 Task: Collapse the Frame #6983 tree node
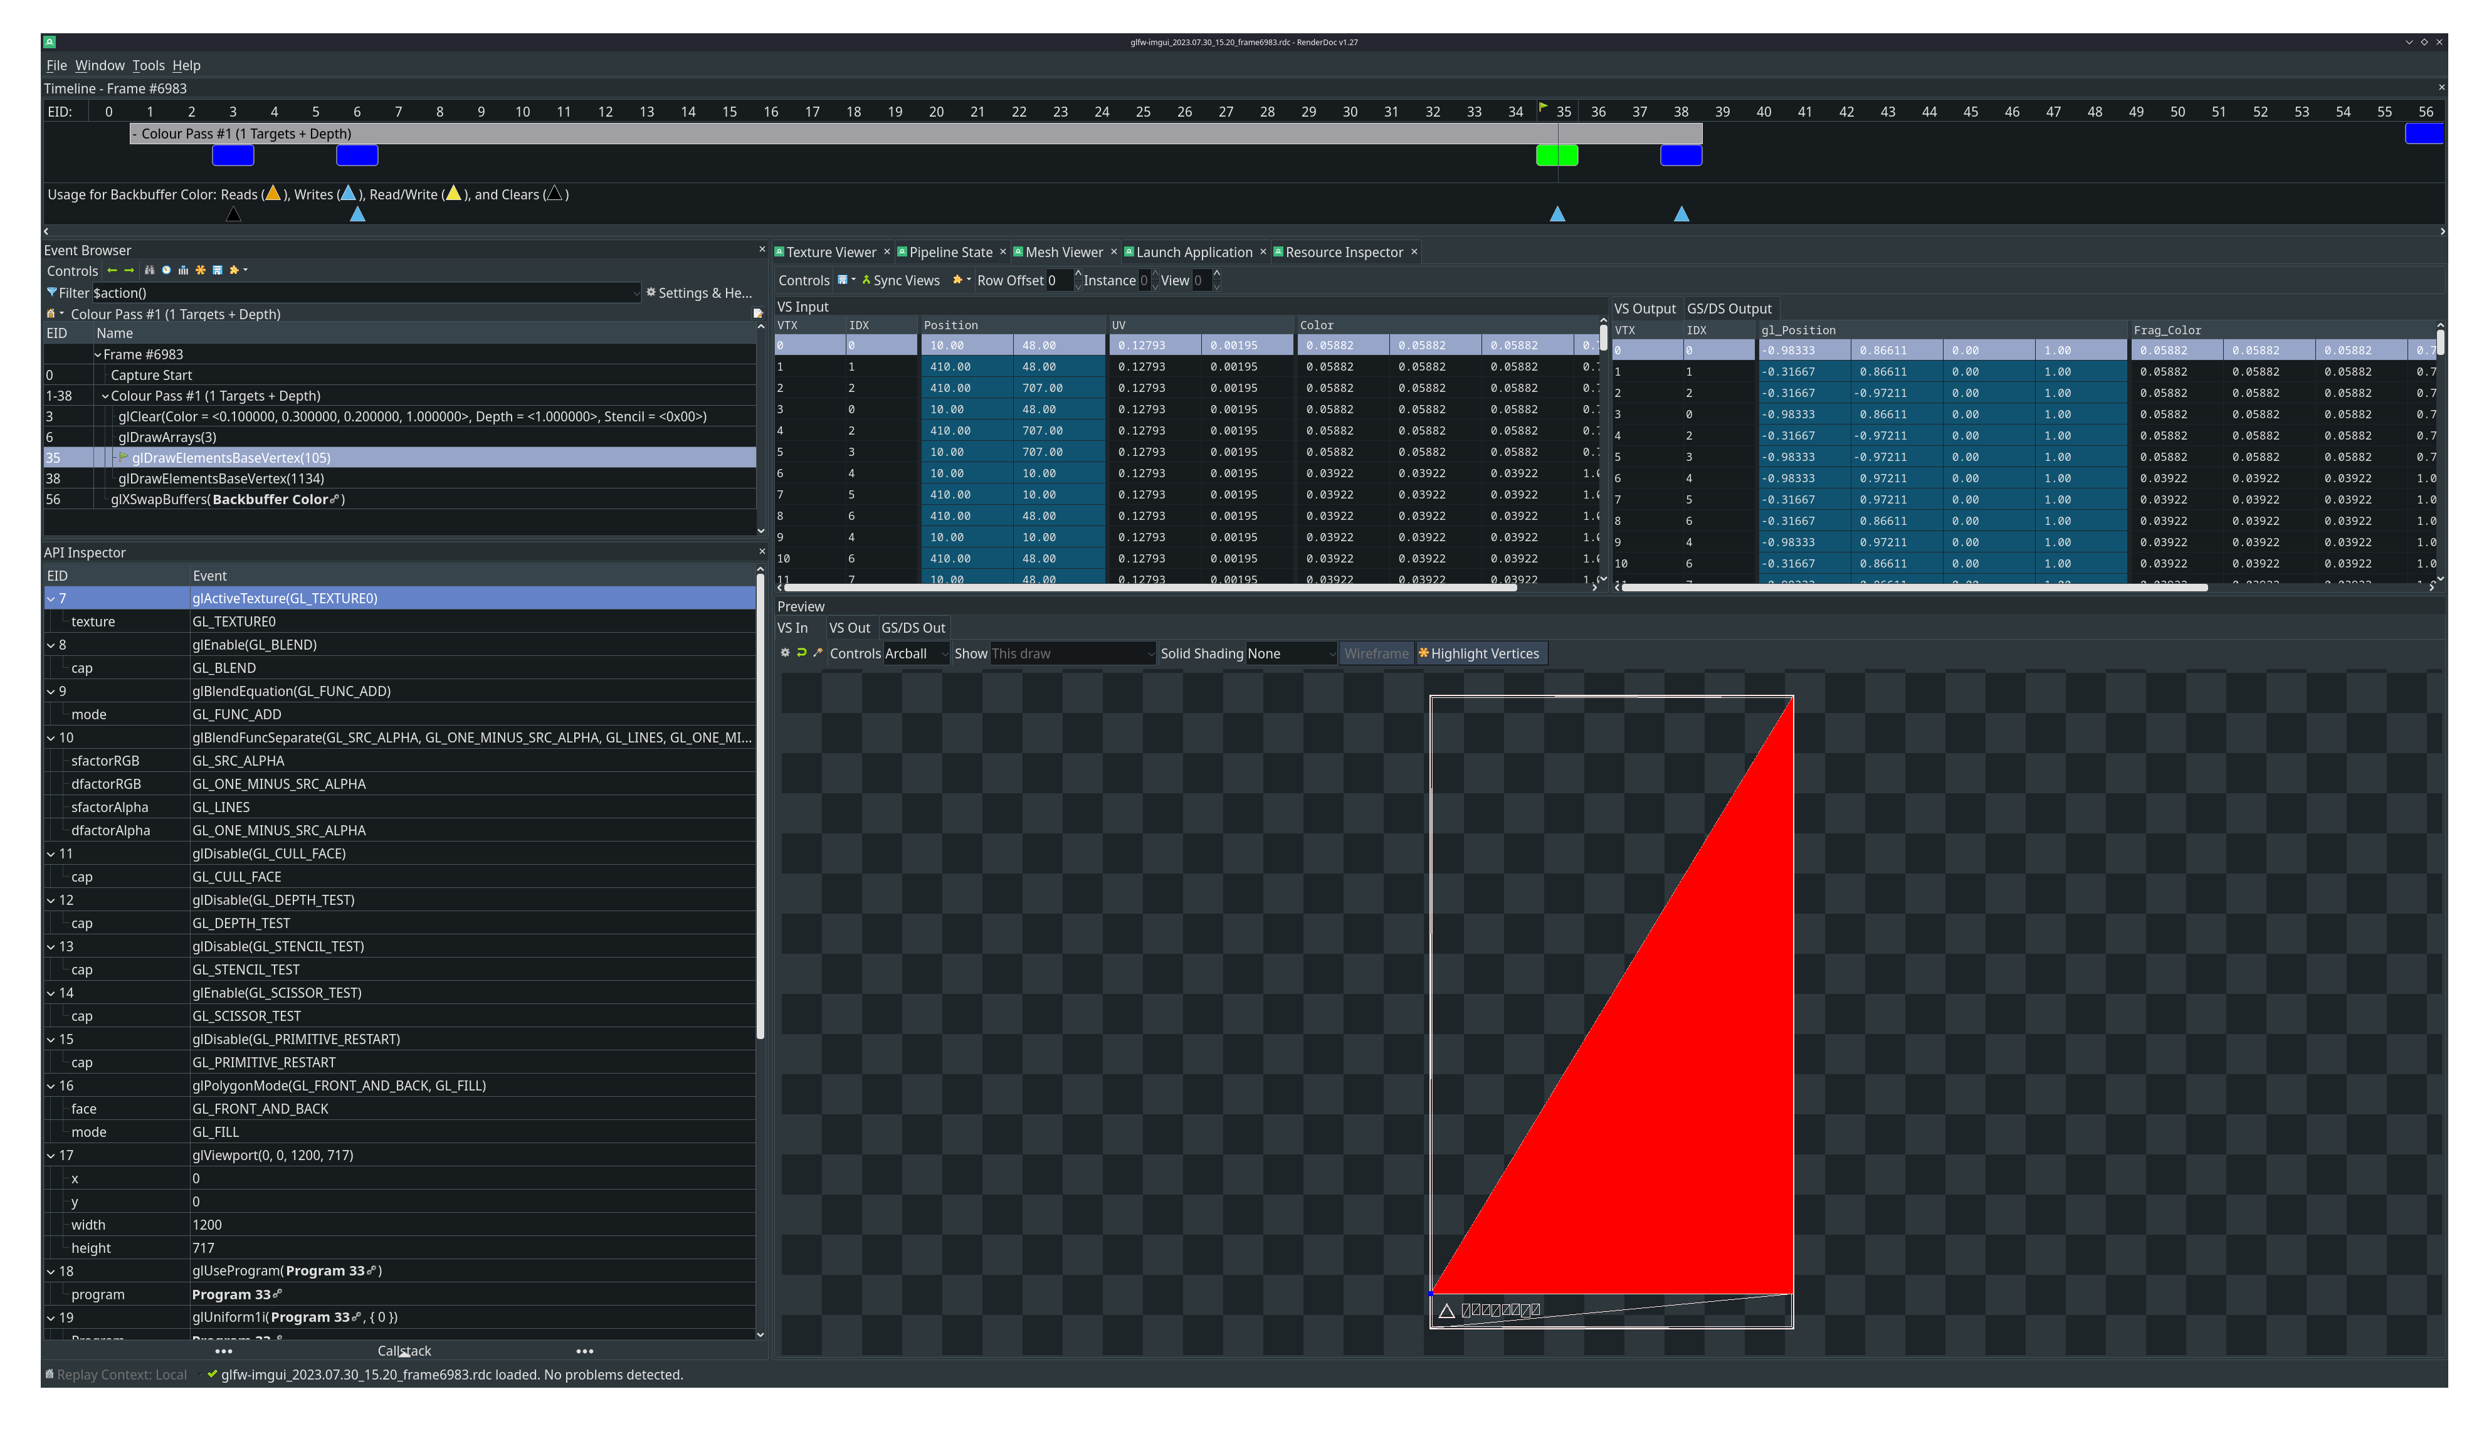[x=98, y=354]
